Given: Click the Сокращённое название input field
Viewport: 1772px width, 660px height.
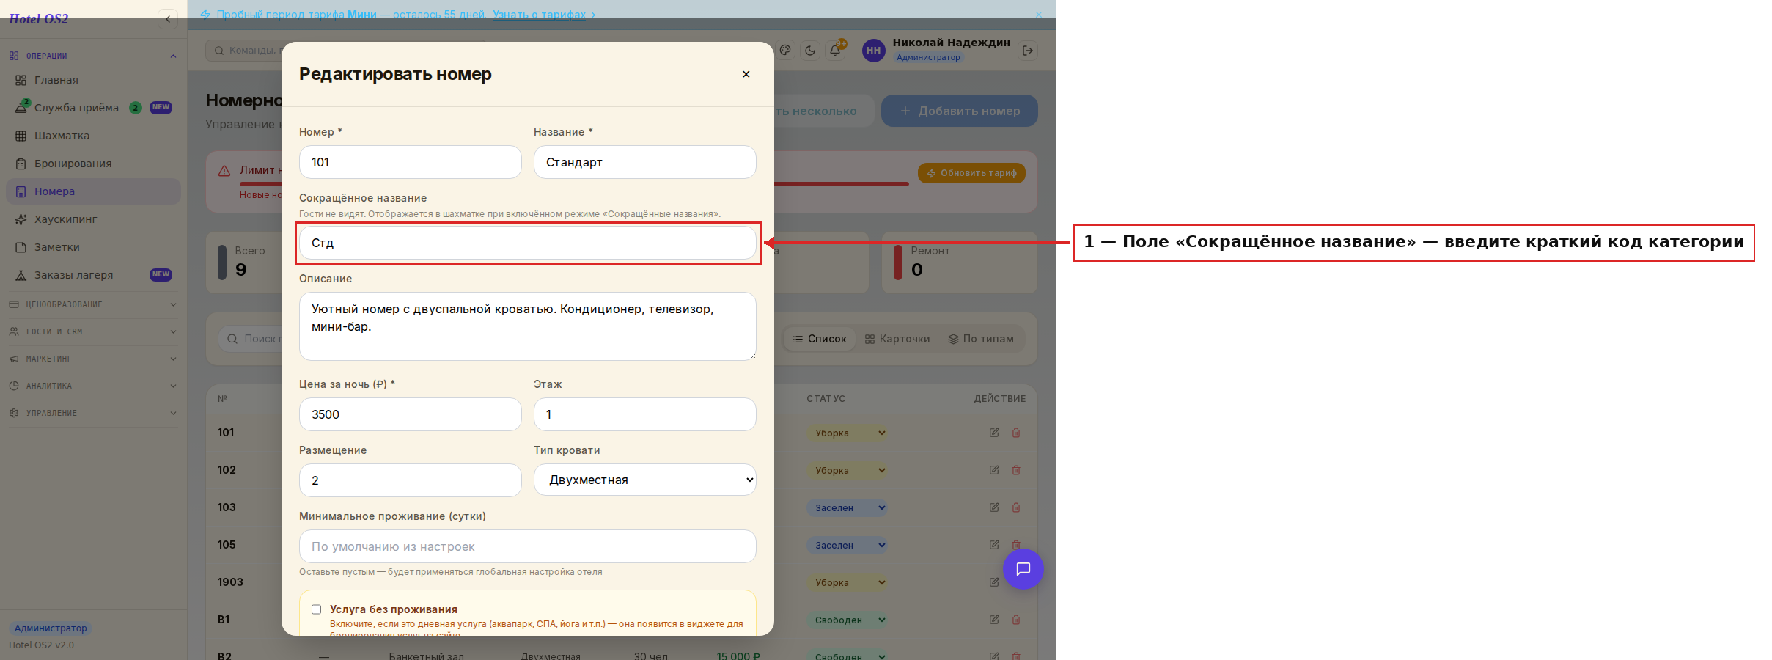Looking at the screenshot, I should pyautogui.click(x=528, y=243).
